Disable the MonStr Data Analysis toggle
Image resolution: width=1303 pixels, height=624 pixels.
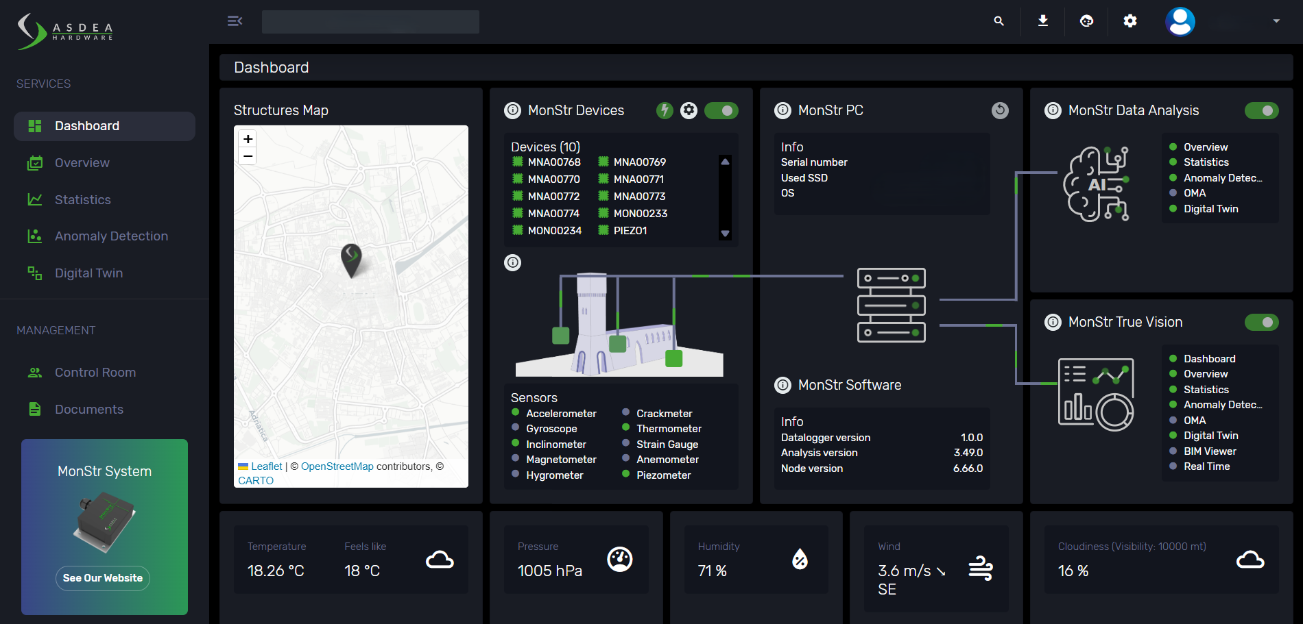(x=1262, y=110)
